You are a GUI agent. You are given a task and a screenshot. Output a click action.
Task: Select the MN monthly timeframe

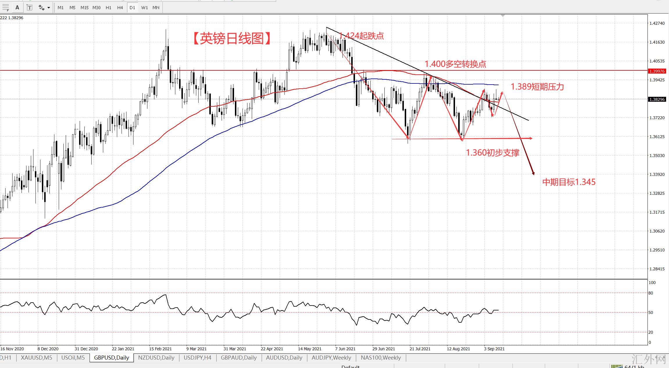coord(156,8)
